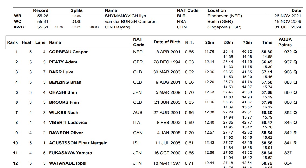Click the final time 55.80
This screenshot has height=168, width=306.
tap(267, 52)
